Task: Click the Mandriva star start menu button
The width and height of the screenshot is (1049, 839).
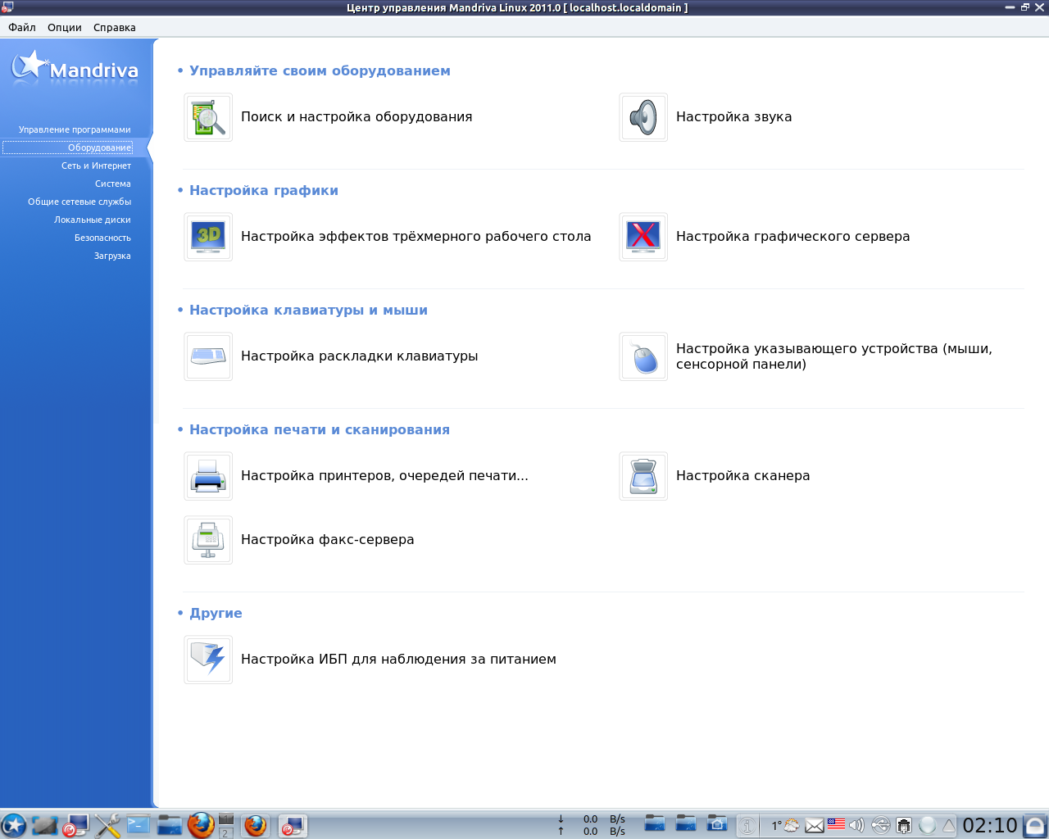Action: pos(13,825)
